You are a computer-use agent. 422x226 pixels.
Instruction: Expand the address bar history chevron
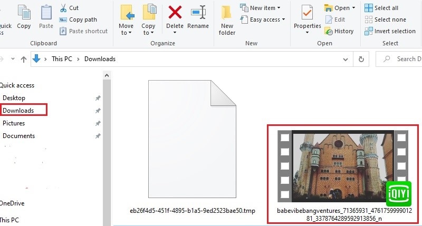click(346, 60)
